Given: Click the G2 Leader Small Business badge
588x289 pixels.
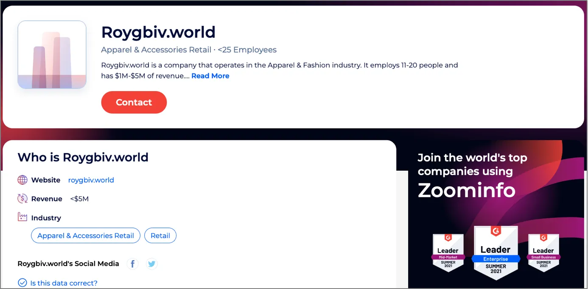Looking at the screenshot, I should click(543, 253).
